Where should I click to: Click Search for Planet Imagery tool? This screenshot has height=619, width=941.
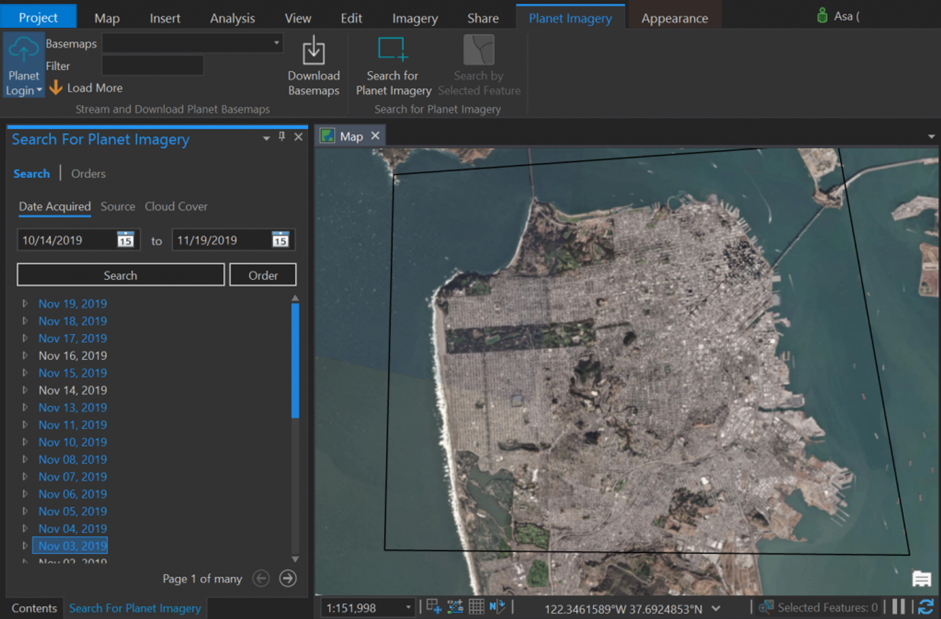(x=392, y=50)
